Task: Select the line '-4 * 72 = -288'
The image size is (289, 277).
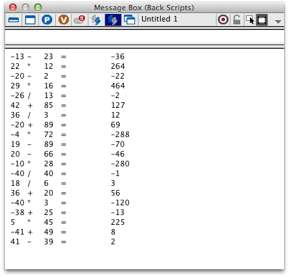Action: coord(70,134)
